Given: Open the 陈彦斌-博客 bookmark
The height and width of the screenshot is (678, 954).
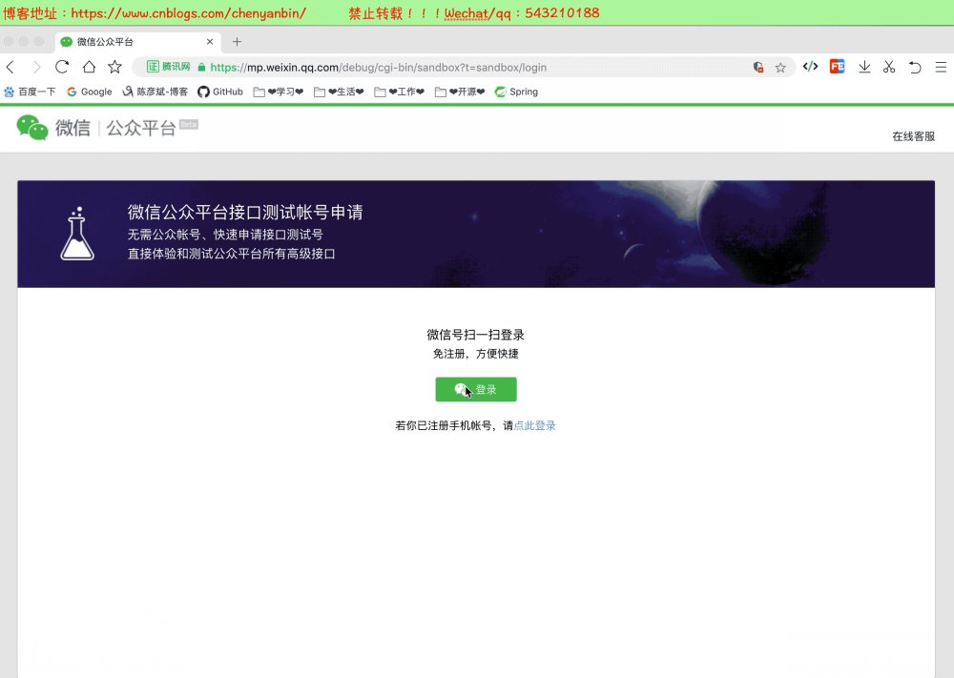Looking at the screenshot, I should point(156,92).
